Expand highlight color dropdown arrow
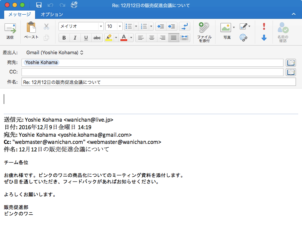 [x=116, y=38]
